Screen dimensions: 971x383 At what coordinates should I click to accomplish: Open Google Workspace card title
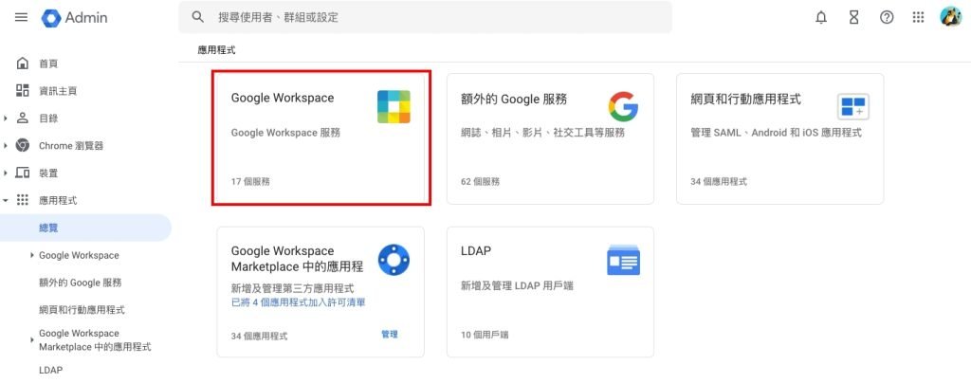pyautogui.click(x=283, y=98)
